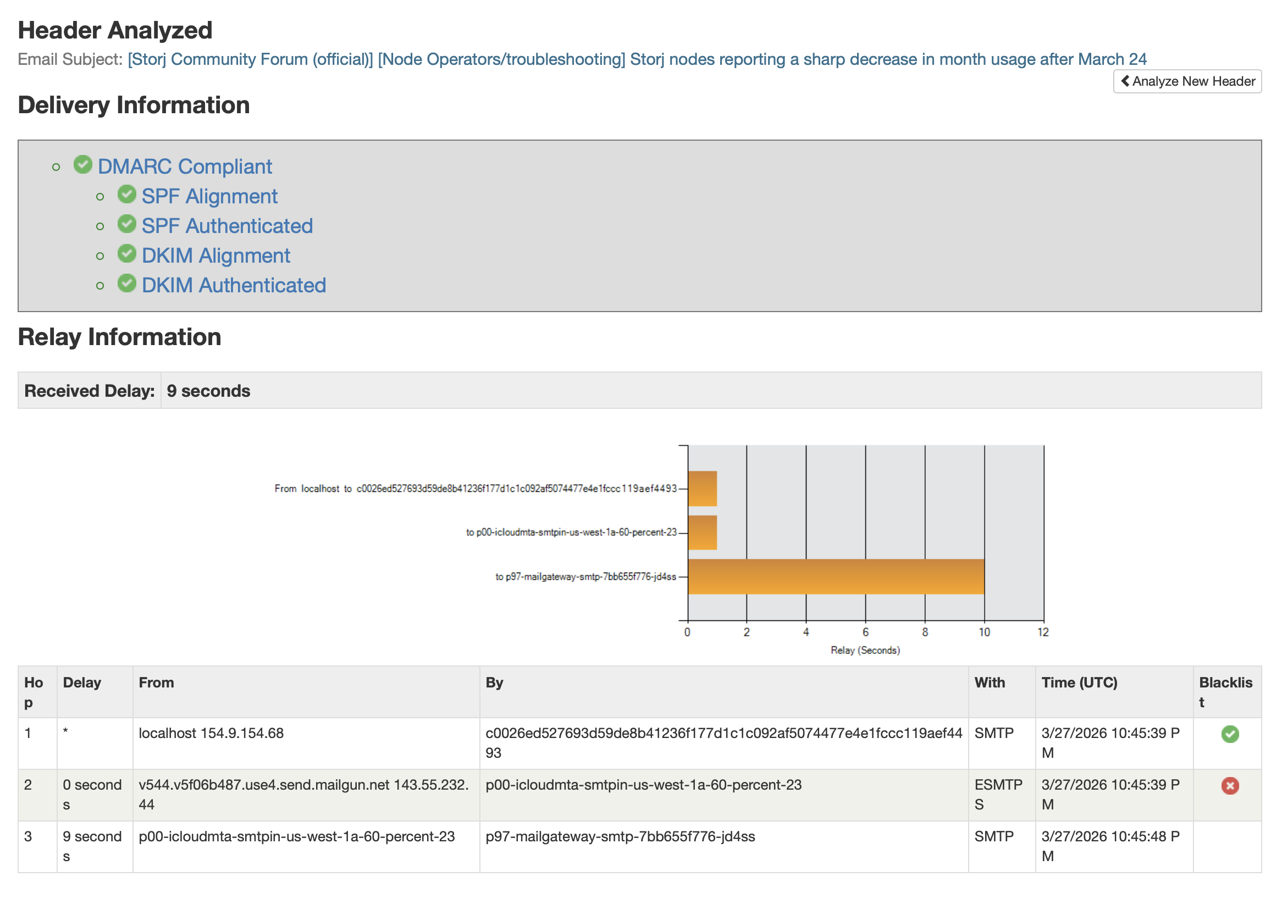Click green blacklist check icon for hop 1
Image resolution: width=1282 pixels, height=921 pixels.
point(1229,734)
